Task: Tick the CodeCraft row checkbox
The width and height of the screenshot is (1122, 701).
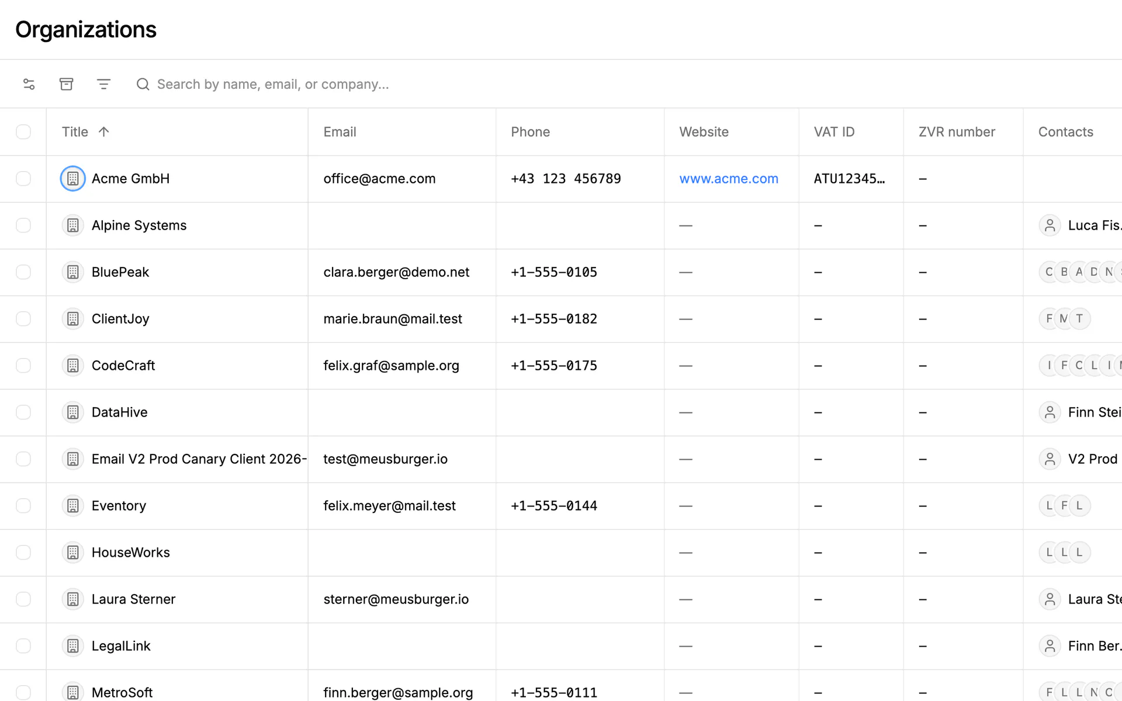Action: [x=23, y=366]
